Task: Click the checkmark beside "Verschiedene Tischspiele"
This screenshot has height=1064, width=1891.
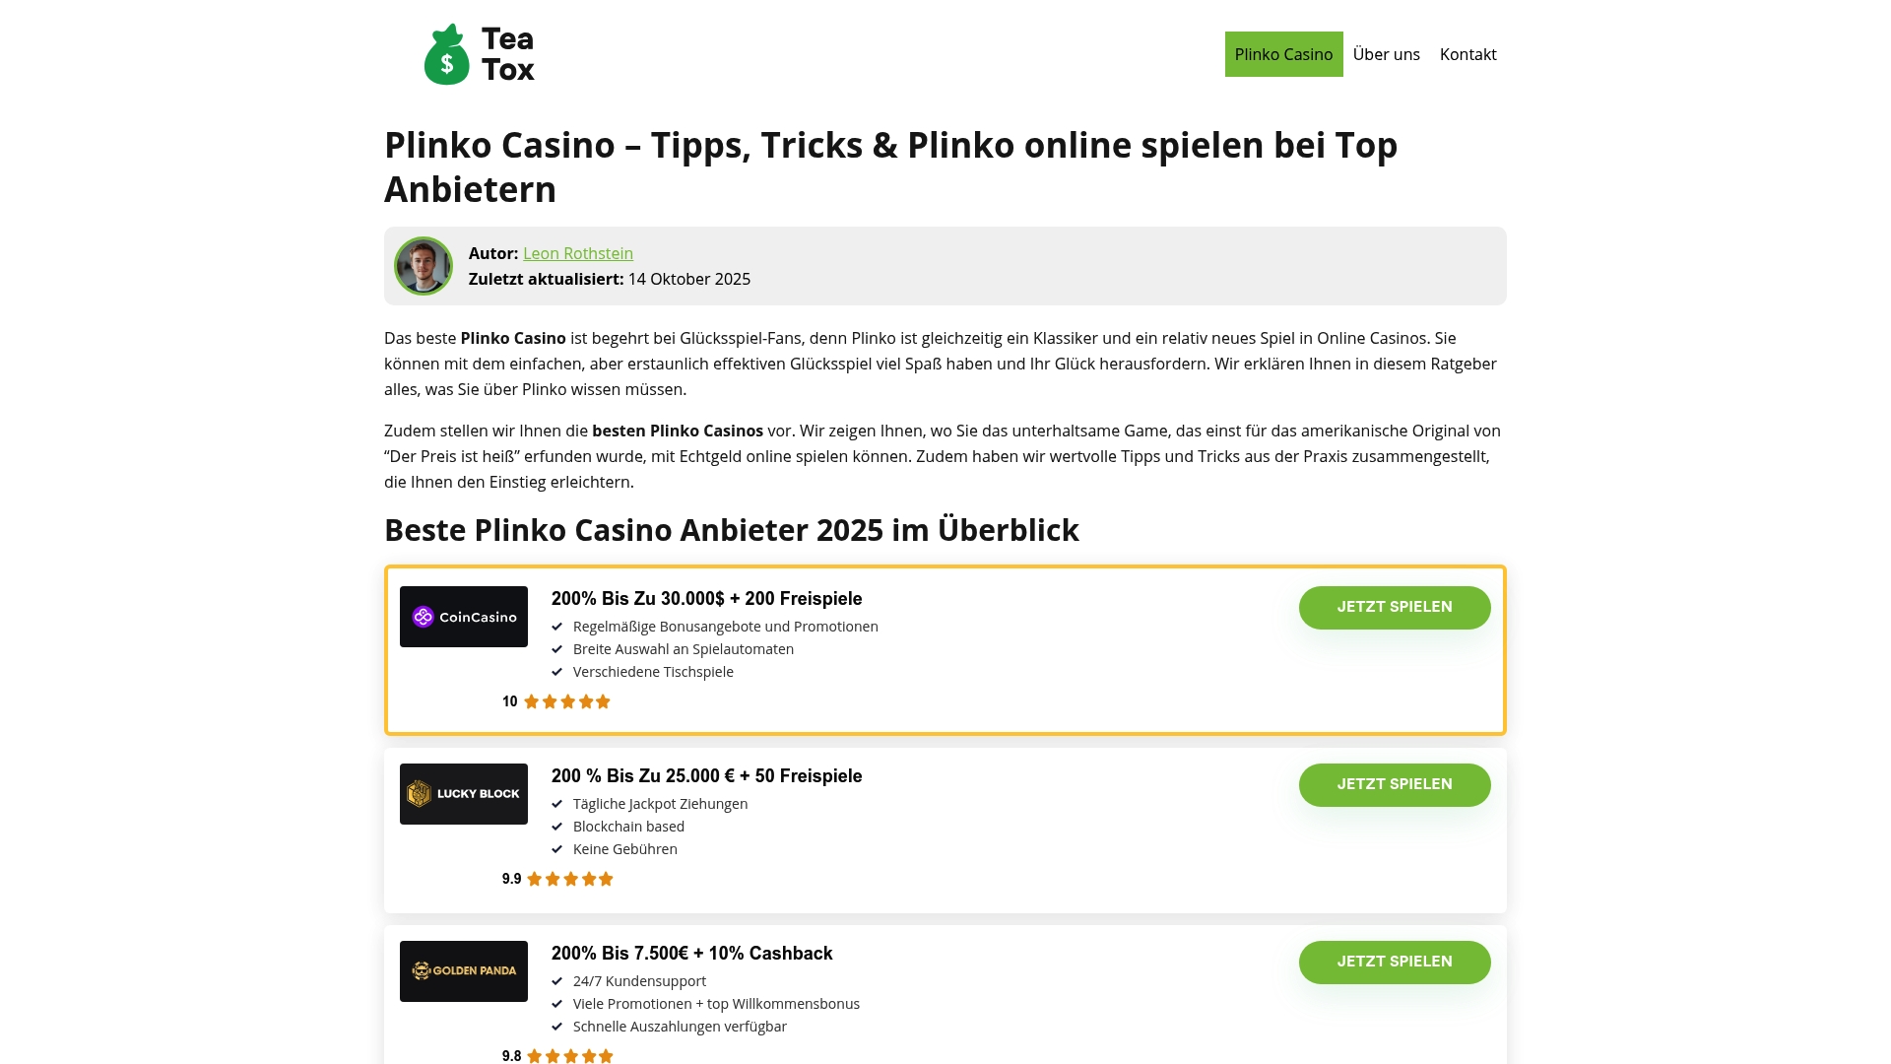Action: pos(558,672)
